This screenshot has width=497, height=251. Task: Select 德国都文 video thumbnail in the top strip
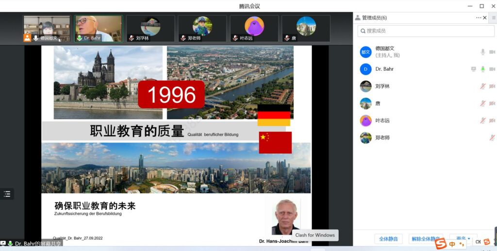tap(47, 29)
